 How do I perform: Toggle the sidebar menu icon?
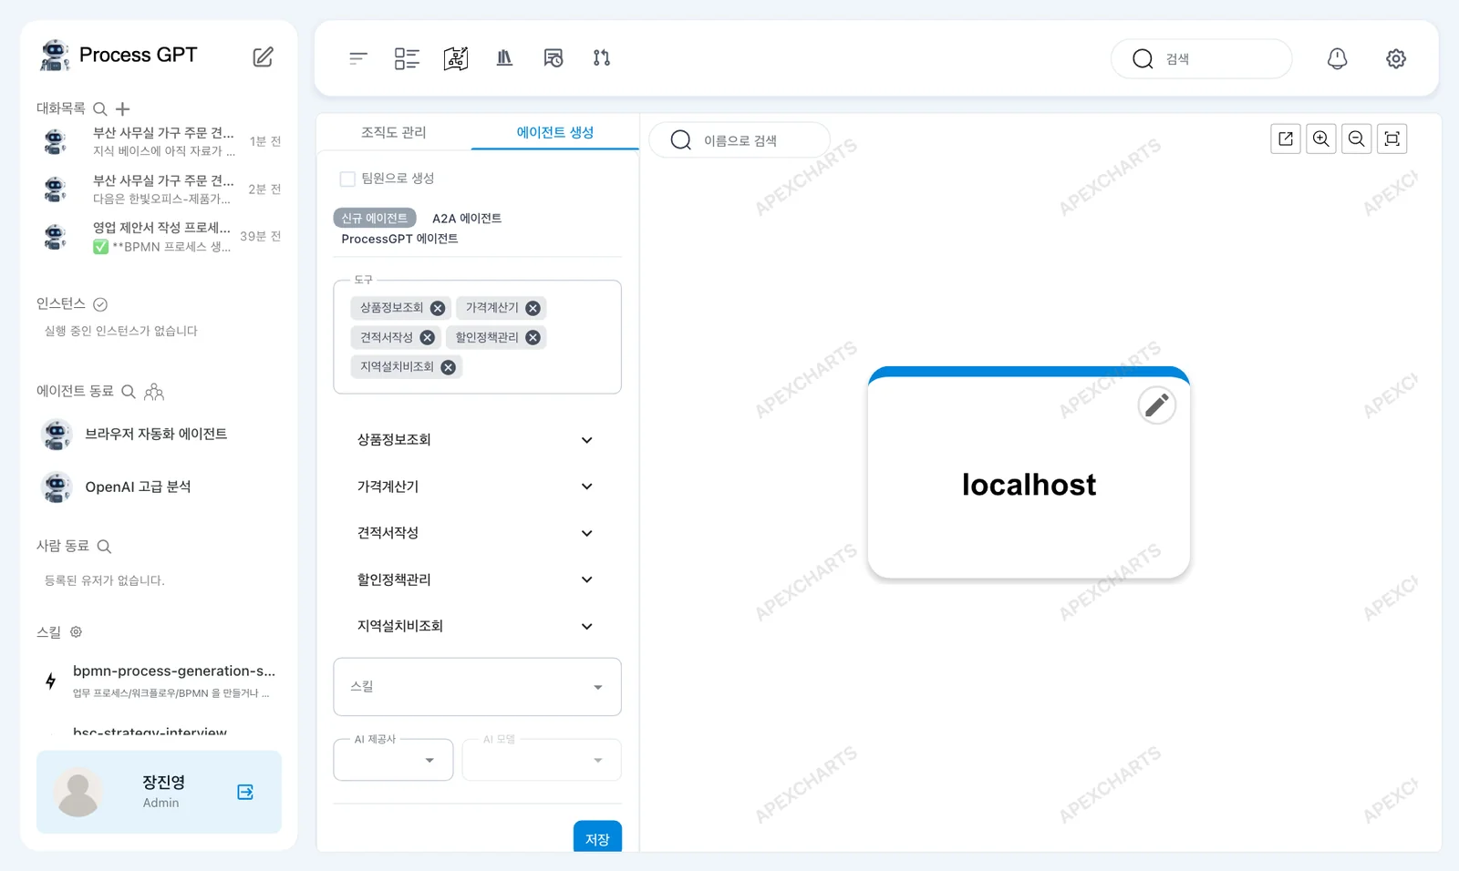tap(357, 58)
